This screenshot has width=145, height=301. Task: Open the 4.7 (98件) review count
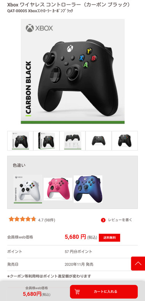(x=47, y=220)
